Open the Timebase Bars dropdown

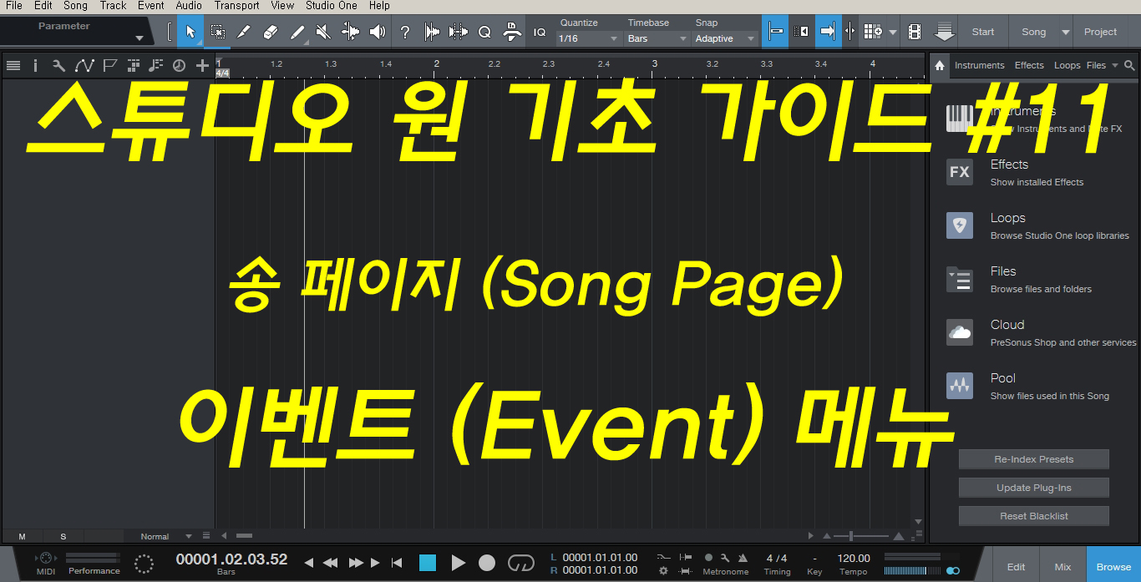pos(657,38)
